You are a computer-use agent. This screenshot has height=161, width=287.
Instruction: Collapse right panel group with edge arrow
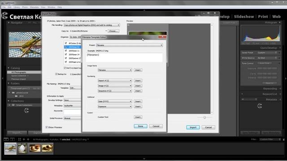click(286, 78)
